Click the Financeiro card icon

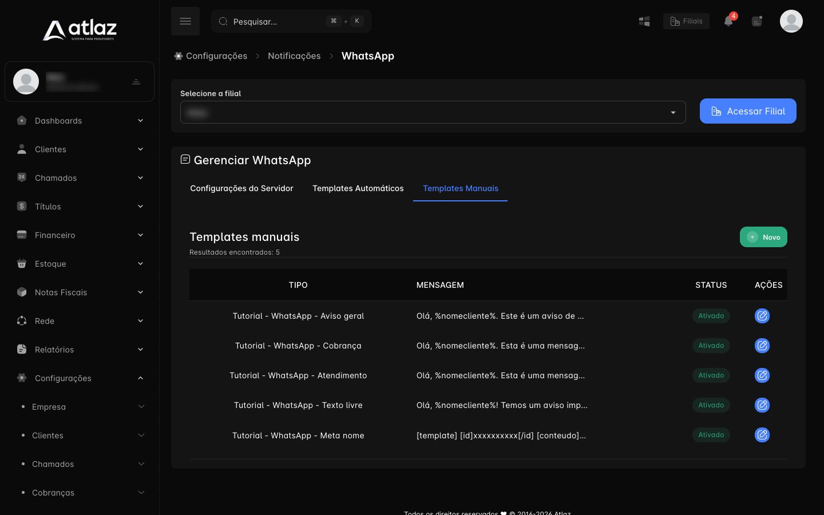tap(22, 235)
